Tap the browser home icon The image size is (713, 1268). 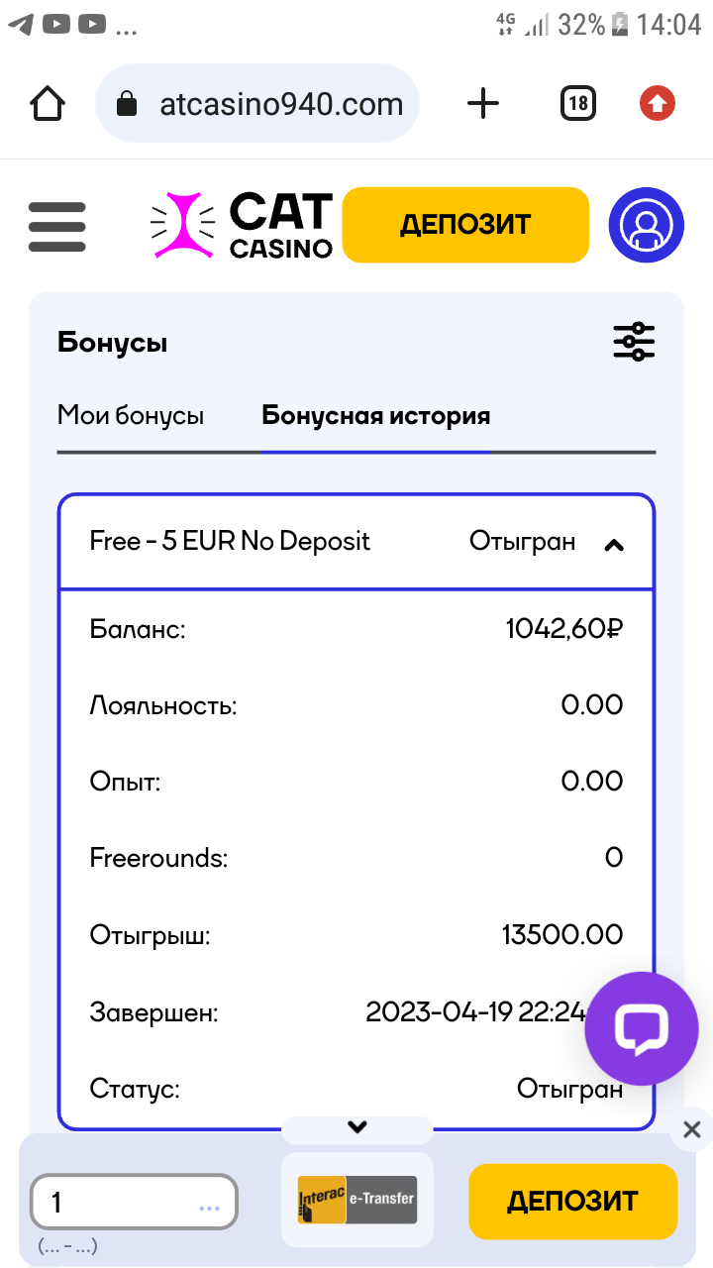(x=48, y=103)
